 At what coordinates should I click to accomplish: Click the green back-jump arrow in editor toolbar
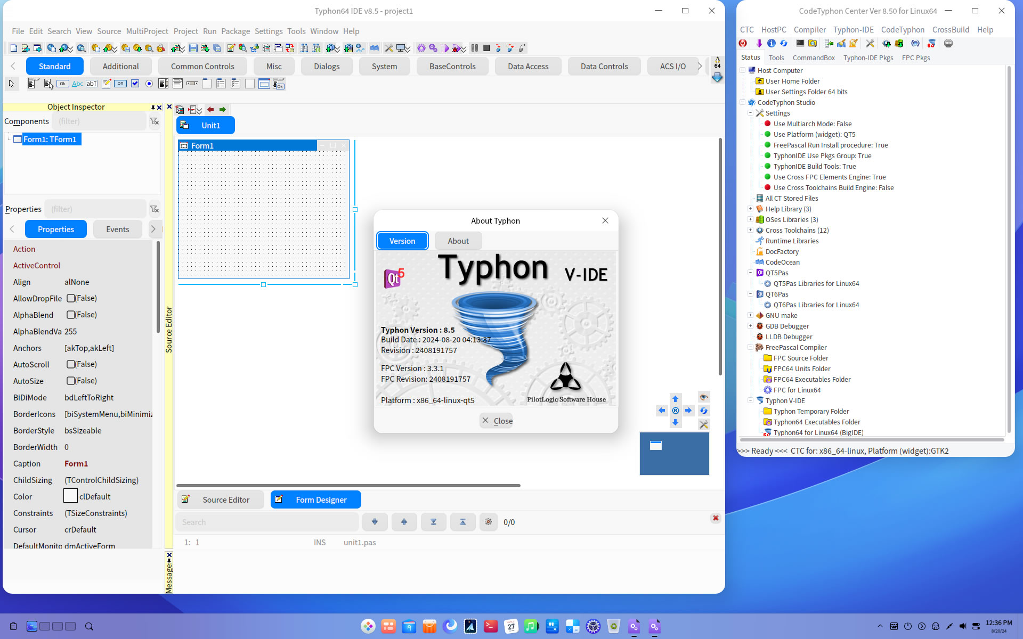tap(223, 110)
